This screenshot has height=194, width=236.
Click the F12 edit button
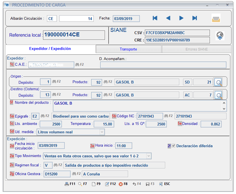coord(110,184)
